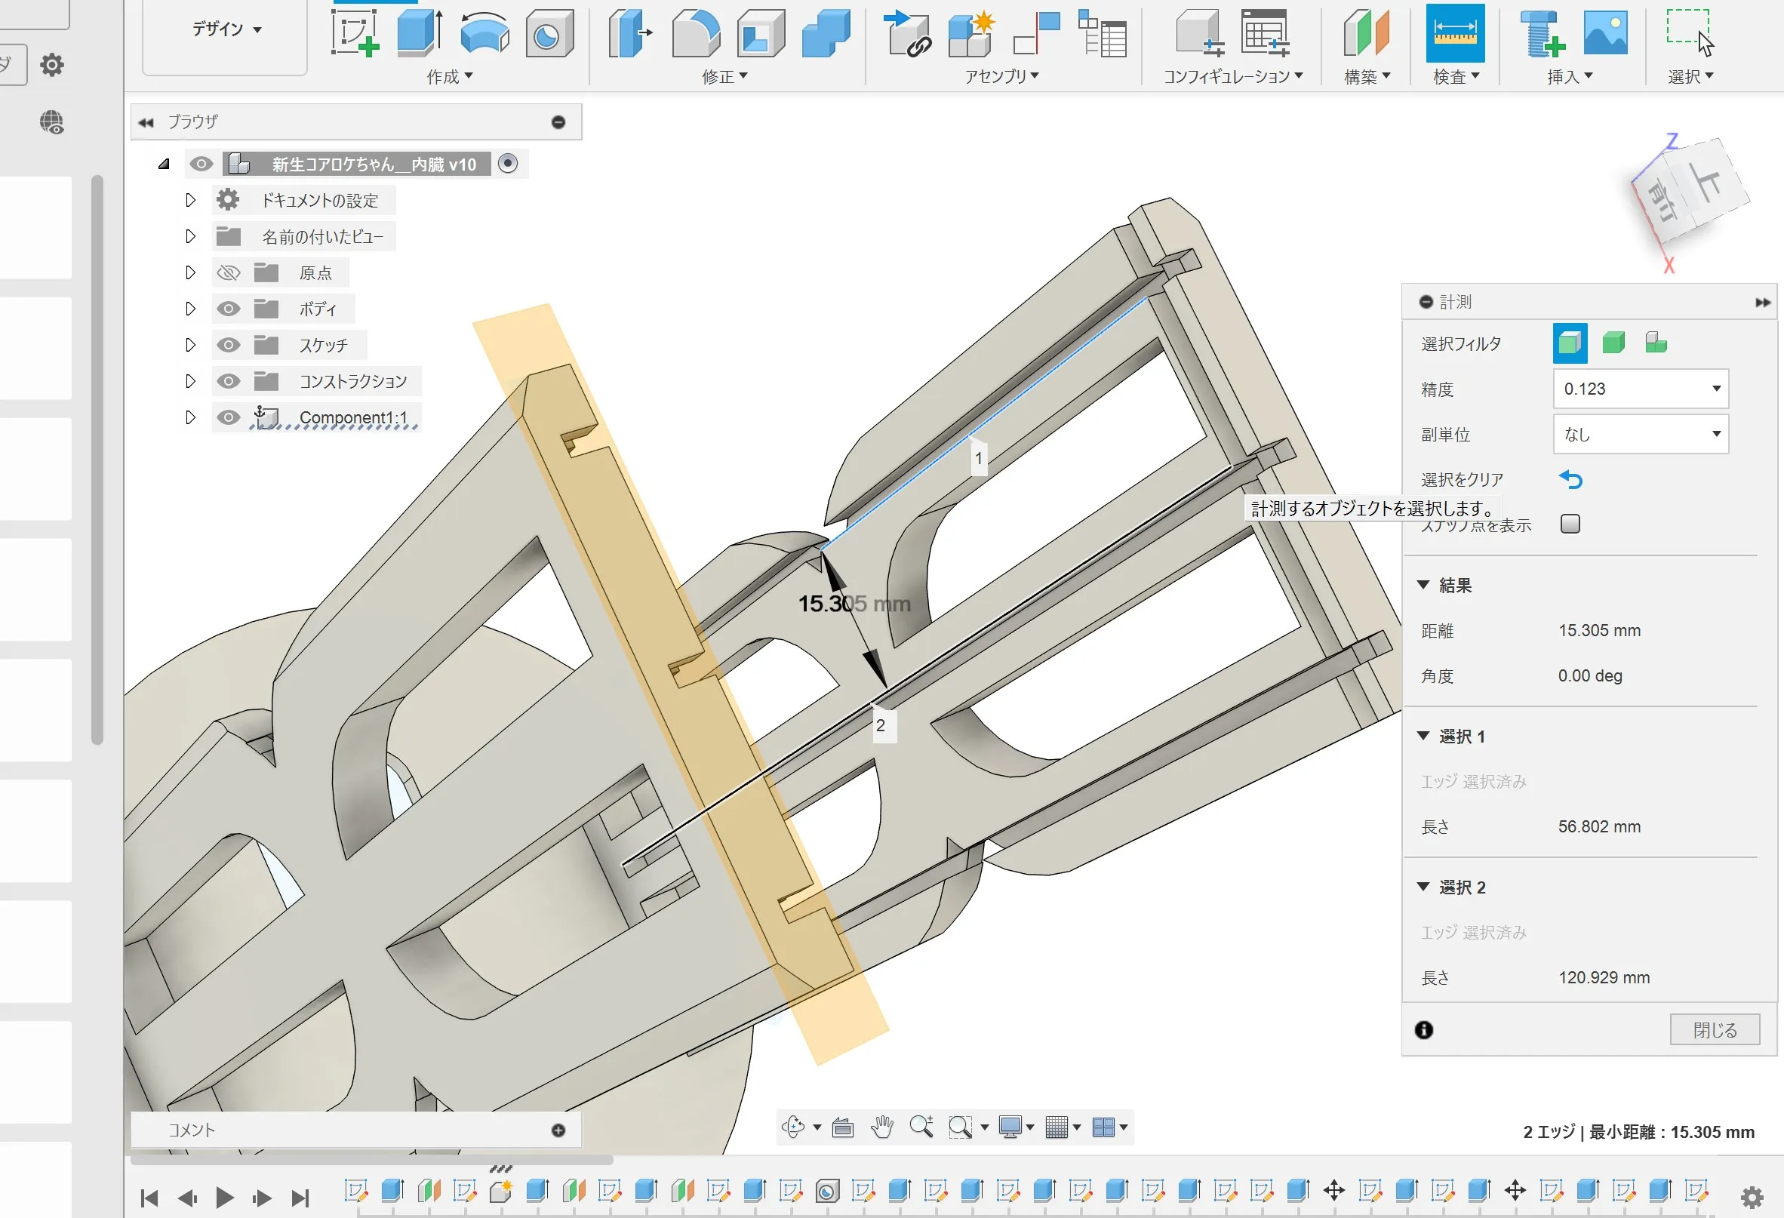Click the Fillet tool in 修正
This screenshot has width=1784, height=1218.
pyautogui.click(x=696, y=33)
